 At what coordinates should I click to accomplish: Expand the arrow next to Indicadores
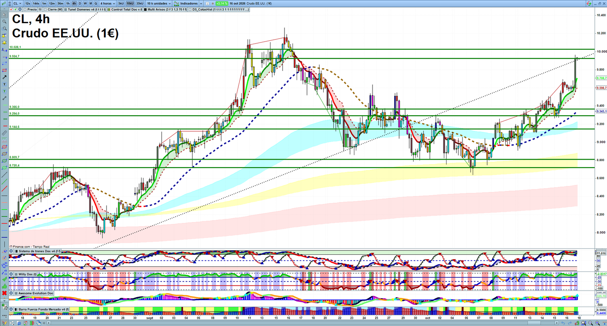(201, 3)
